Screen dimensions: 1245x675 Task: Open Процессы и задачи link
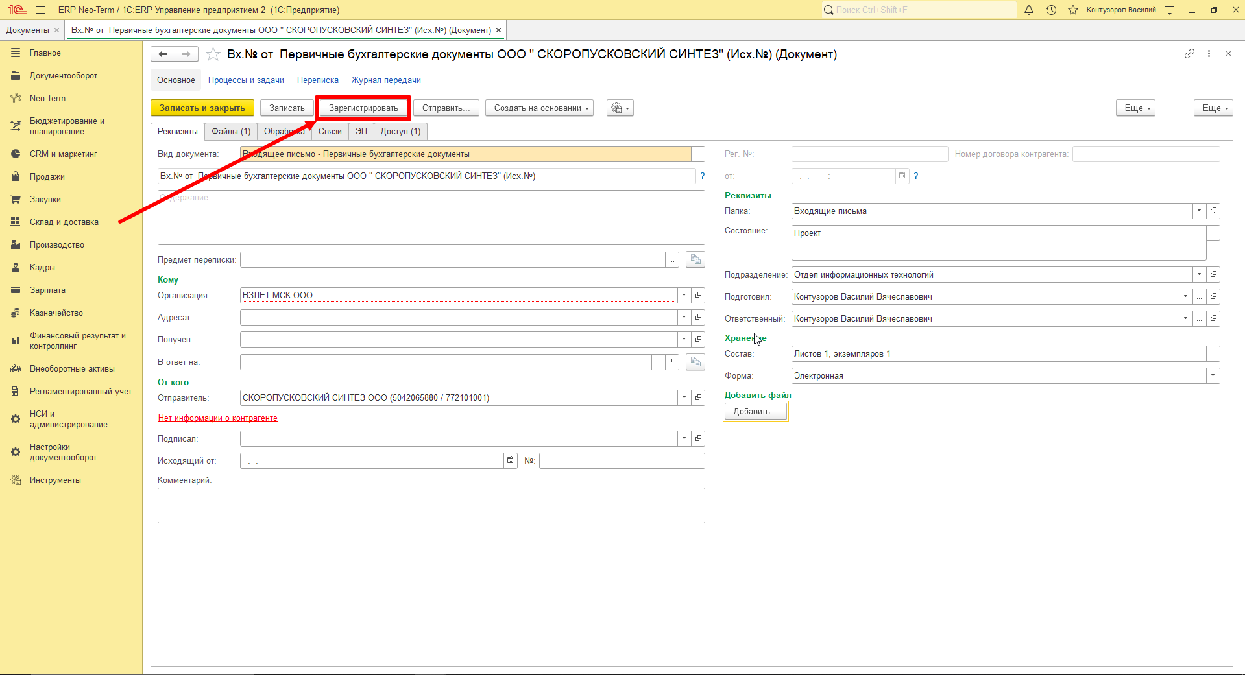pyautogui.click(x=246, y=80)
